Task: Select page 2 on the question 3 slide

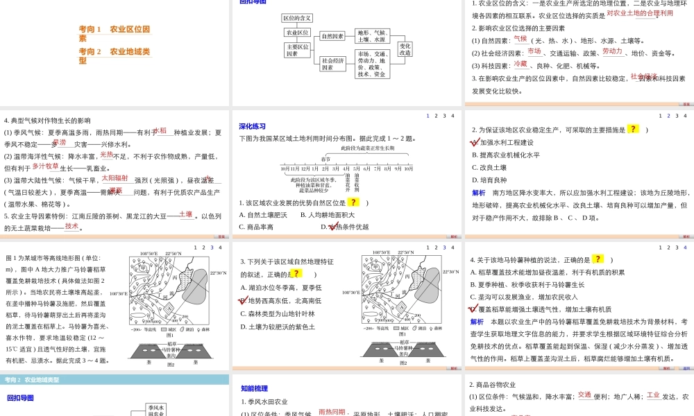Action: [436, 248]
